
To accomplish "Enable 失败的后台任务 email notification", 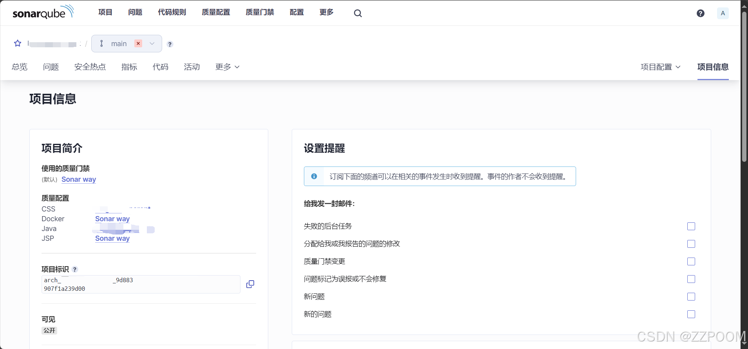I will (691, 226).
